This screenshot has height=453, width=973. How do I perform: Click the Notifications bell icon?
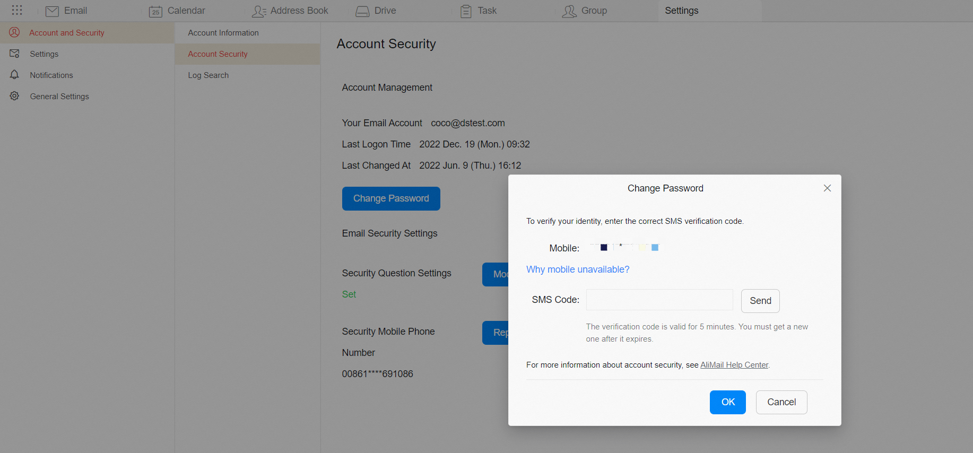click(14, 75)
